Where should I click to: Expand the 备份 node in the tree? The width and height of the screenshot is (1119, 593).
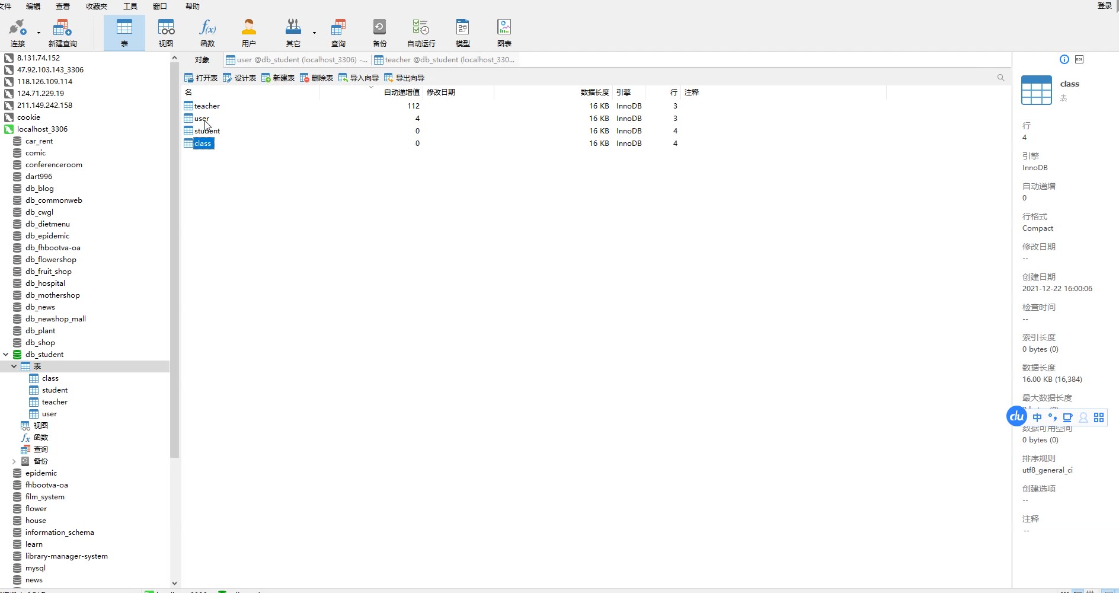(x=14, y=461)
